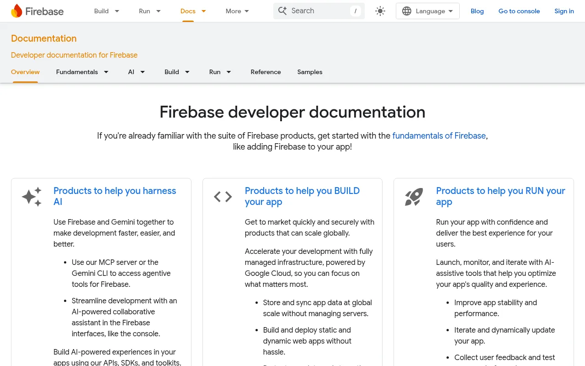Image resolution: width=585 pixels, height=366 pixels.
Task: Click 'Use our MCP server' bullet text
Action: [x=121, y=273]
